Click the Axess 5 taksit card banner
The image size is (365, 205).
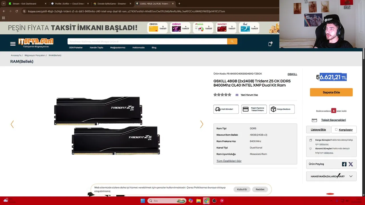pyautogui.click(x=157, y=28)
